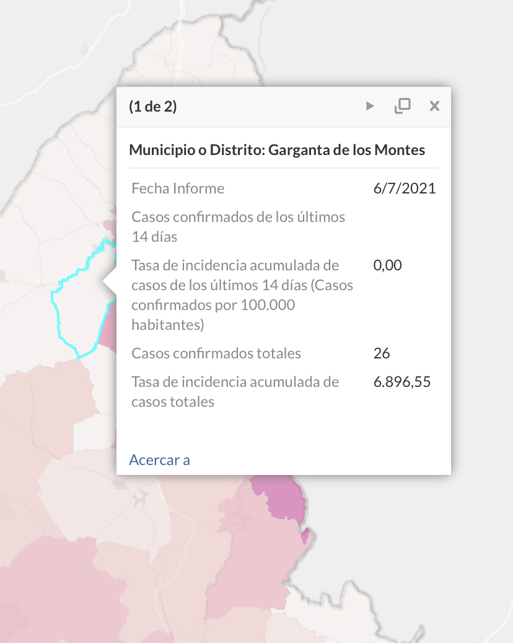Click total confirmed cases value 26
This screenshot has width=513, height=643.
click(x=382, y=353)
